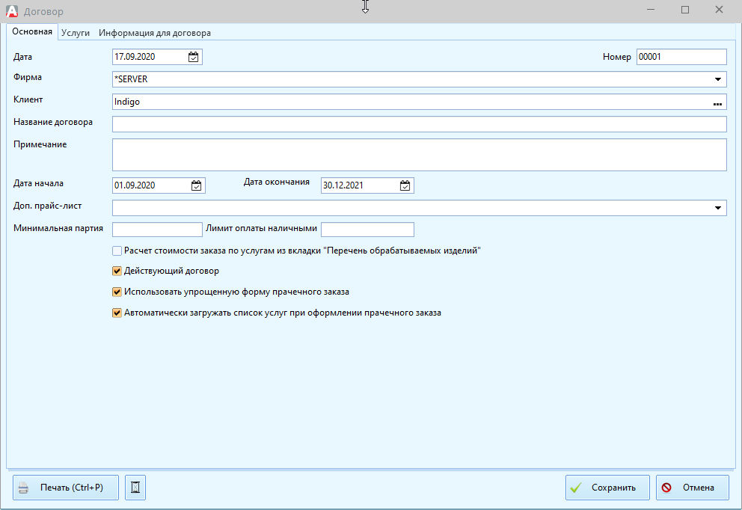
Task: Toggle Использовать упрощенную форму прачечного заказа
Action: point(117,292)
